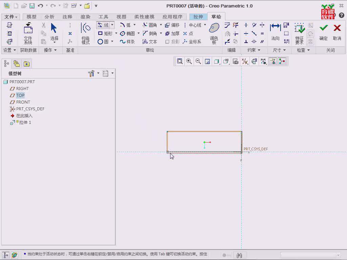Expand the Arc tool dropdown arrow

(x=135, y=25)
